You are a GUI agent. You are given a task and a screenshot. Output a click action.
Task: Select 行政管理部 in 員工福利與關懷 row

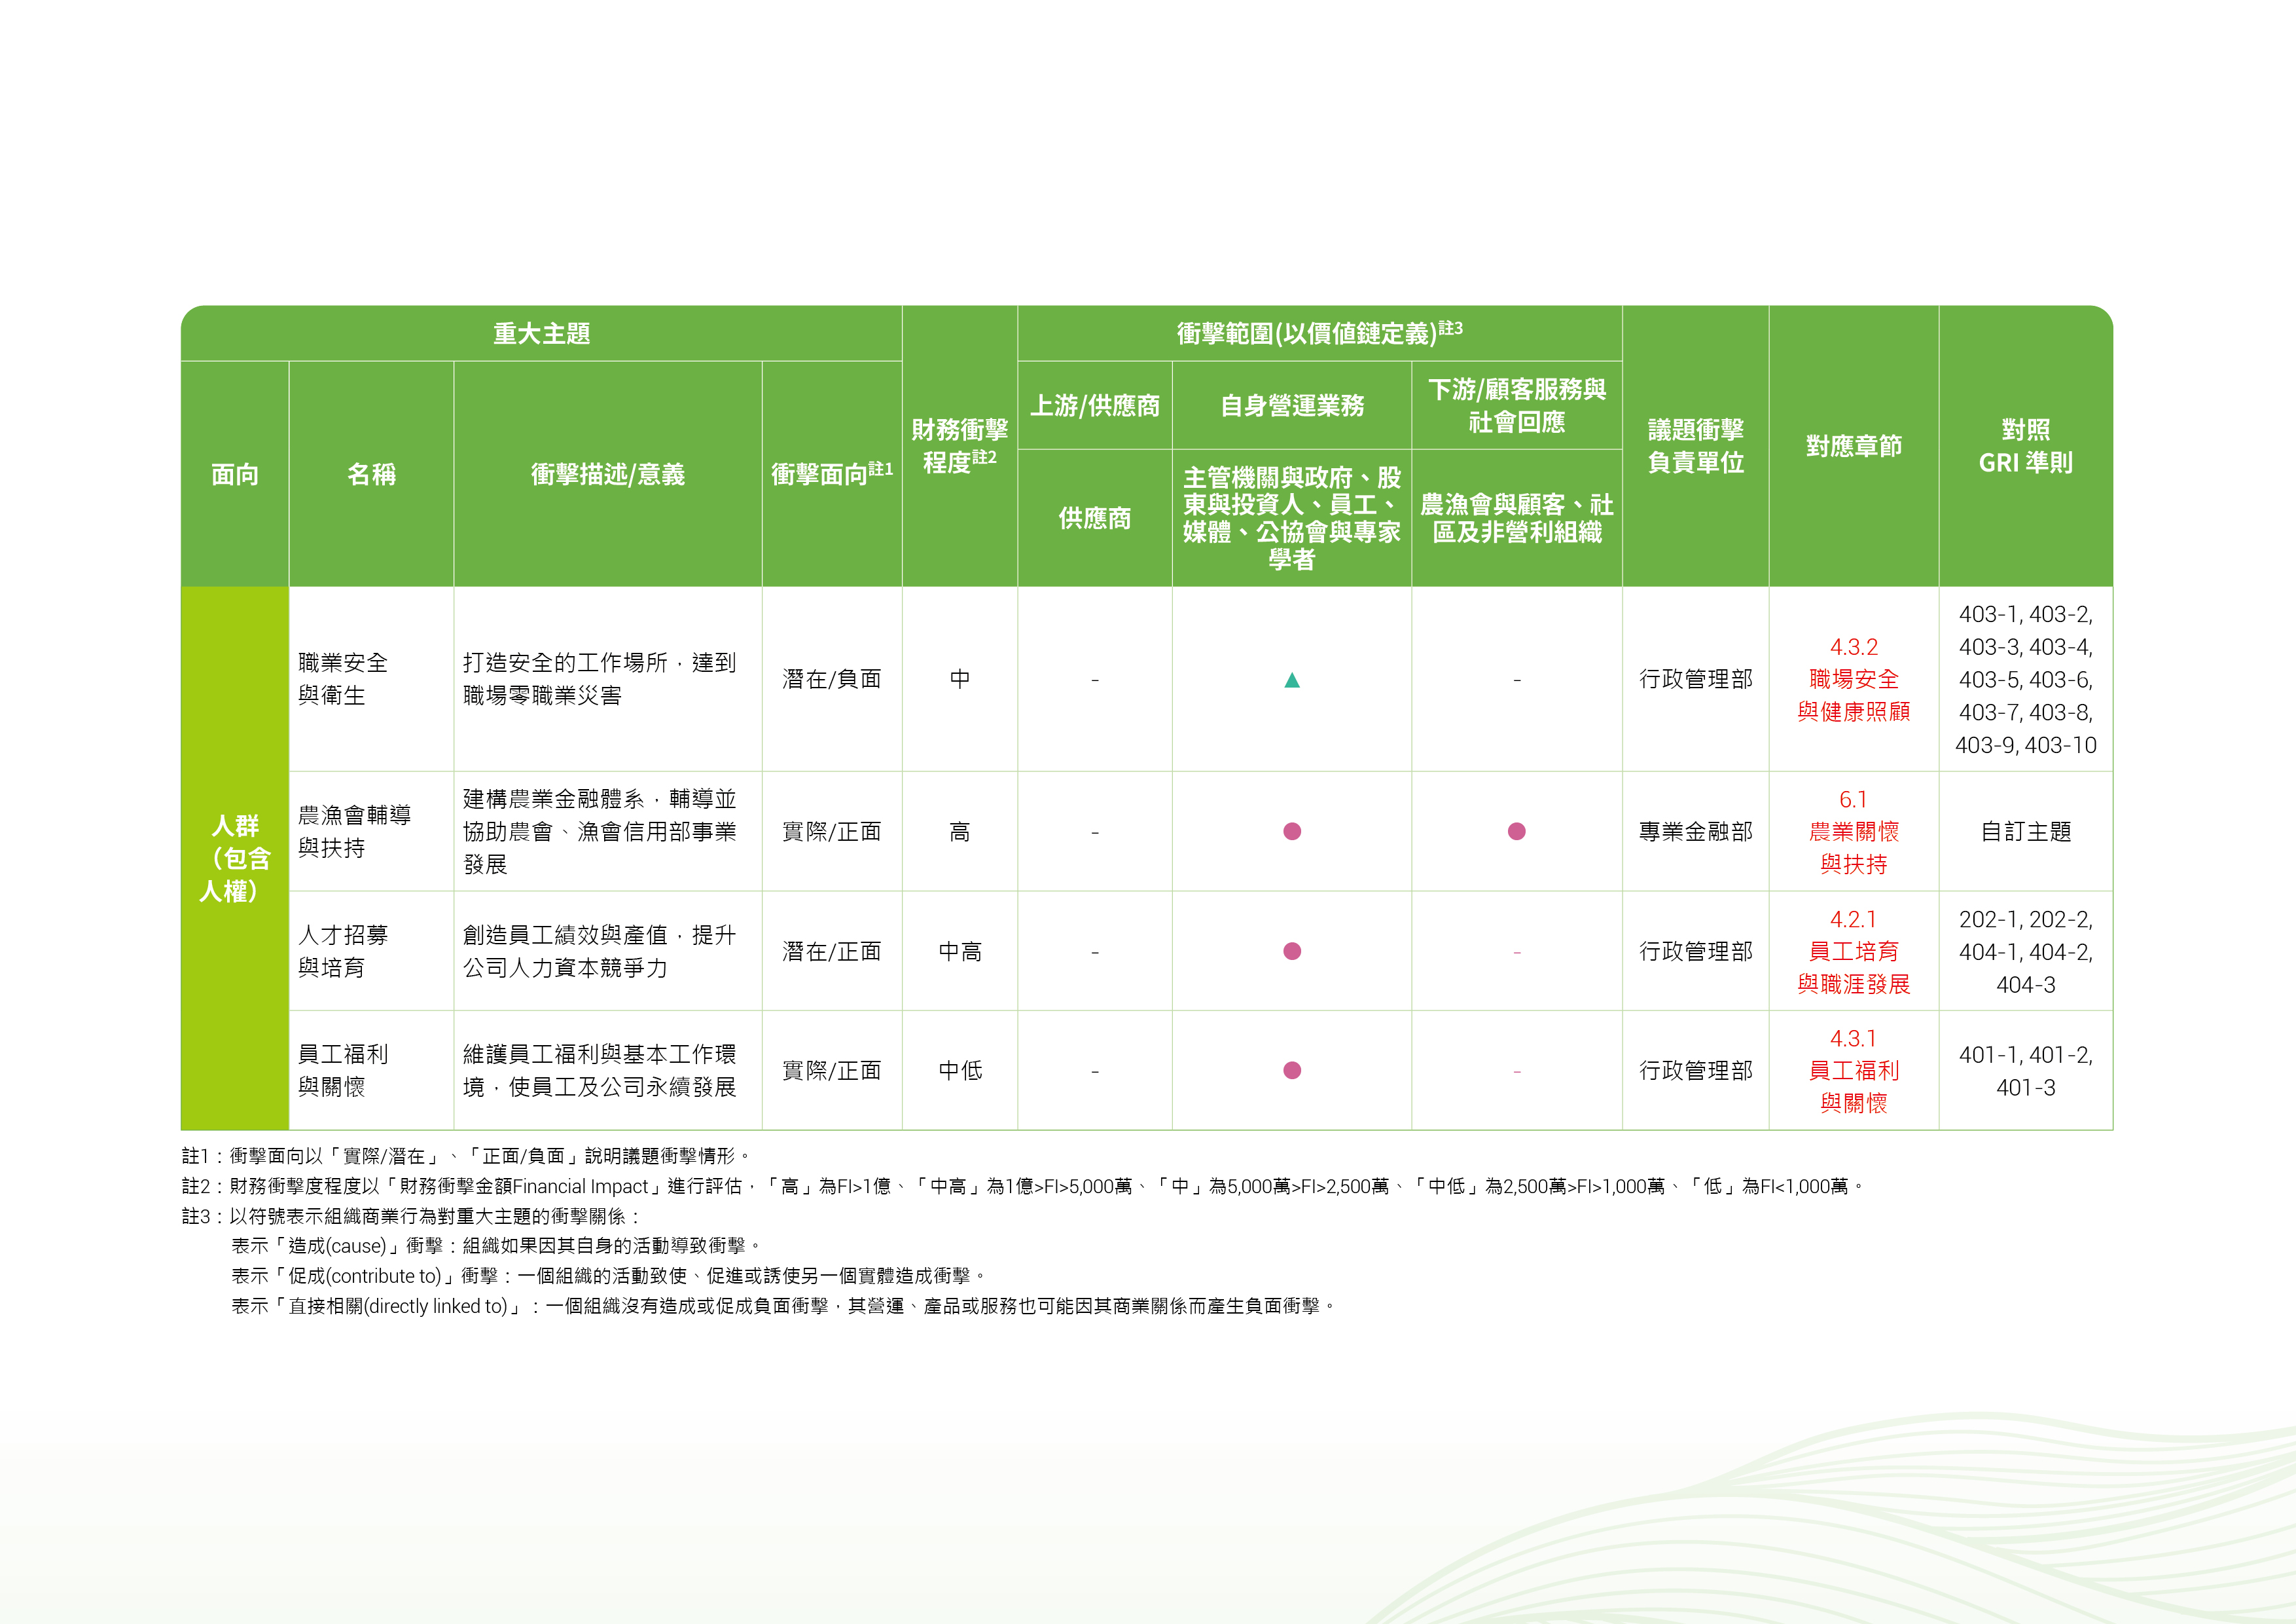(x=1695, y=1071)
